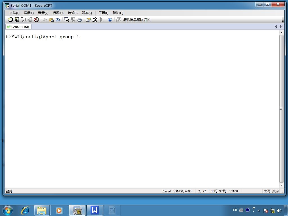Open the 传输(T) menu
288x216 pixels.
(73, 13)
